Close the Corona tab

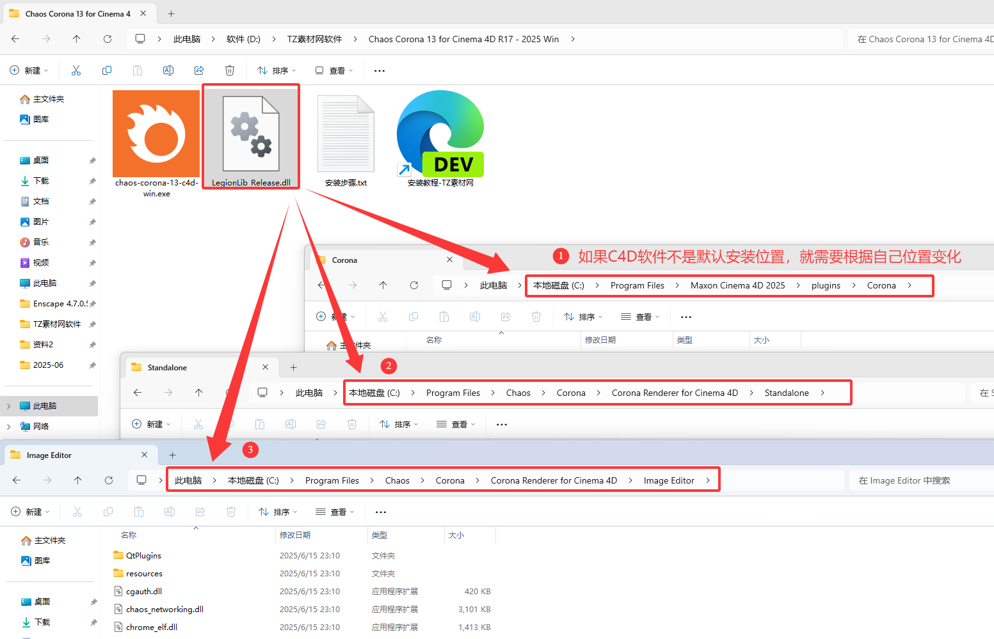450,260
